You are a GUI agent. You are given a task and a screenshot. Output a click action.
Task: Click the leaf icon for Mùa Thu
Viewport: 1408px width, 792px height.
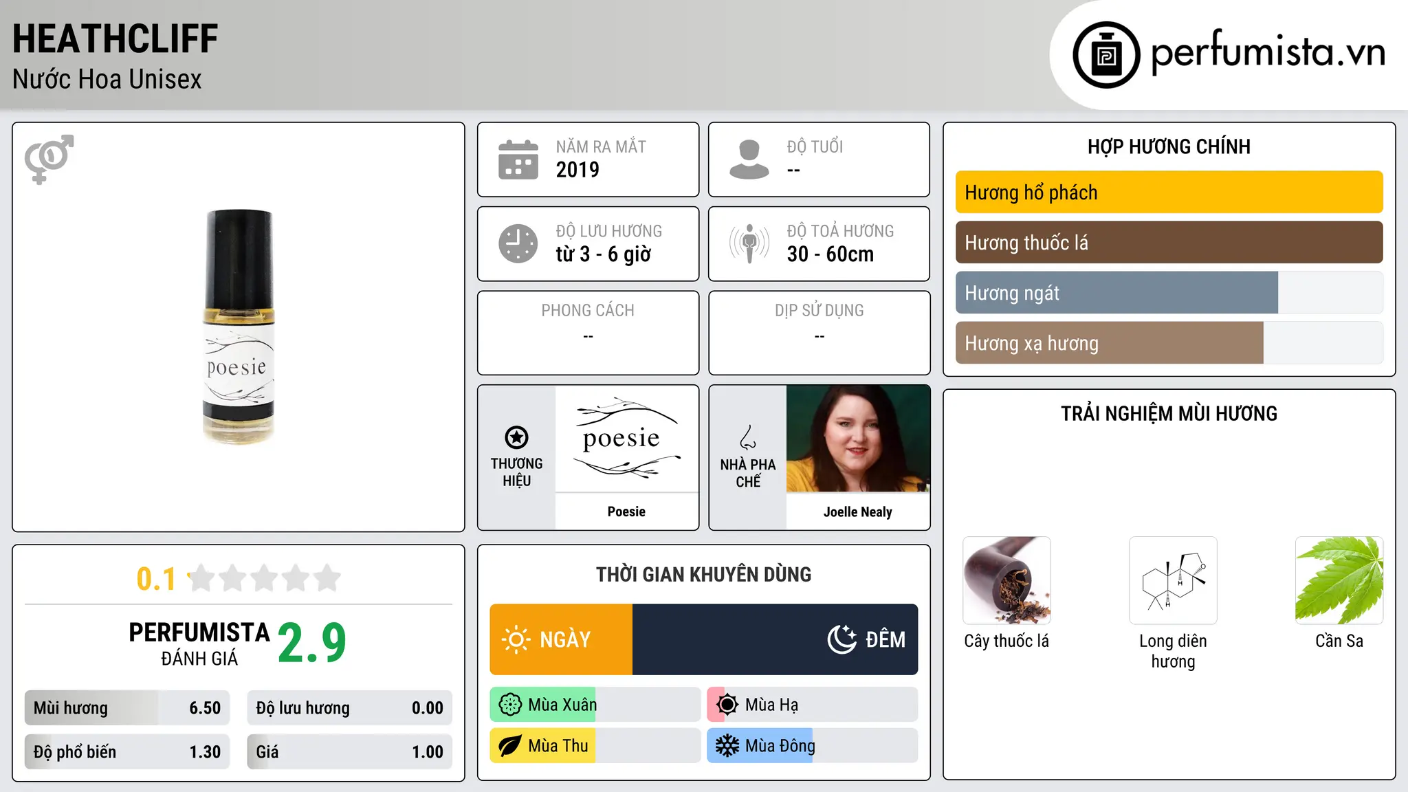point(510,746)
